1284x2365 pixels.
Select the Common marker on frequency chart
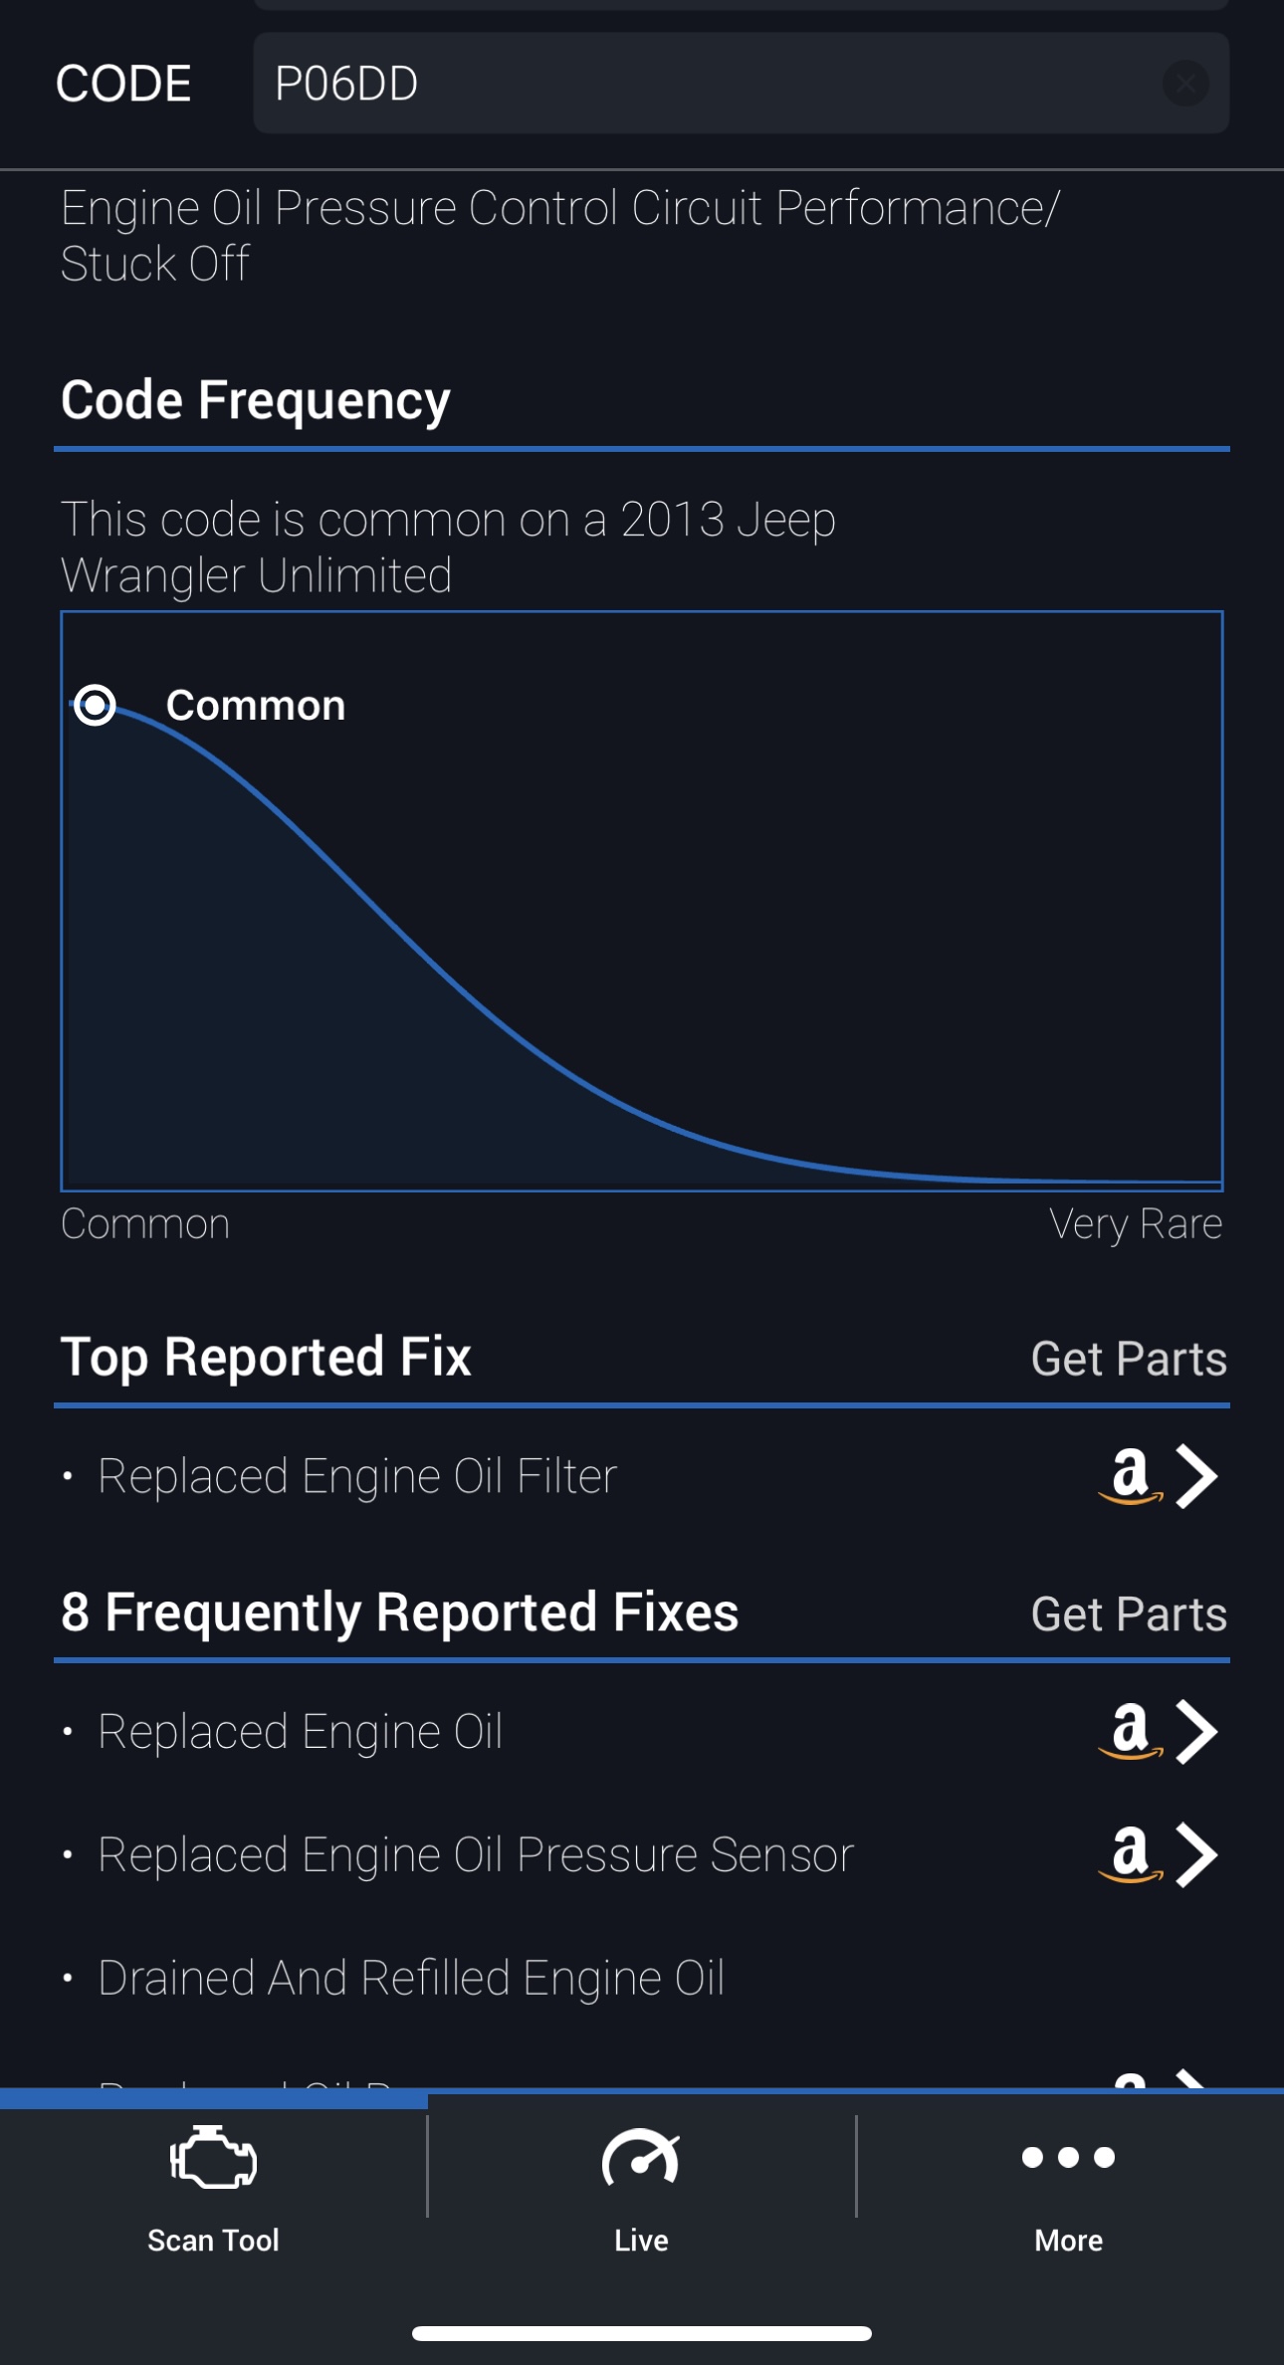click(x=96, y=706)
